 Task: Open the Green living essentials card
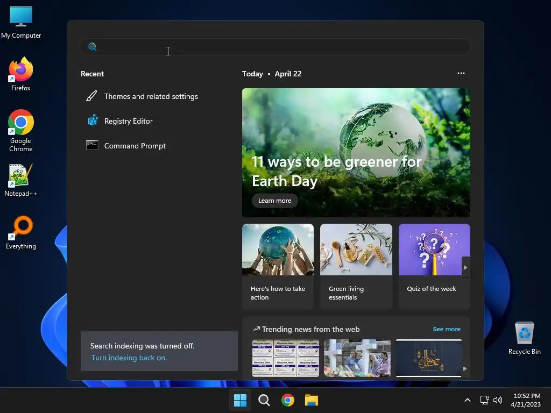pos(356,266)
